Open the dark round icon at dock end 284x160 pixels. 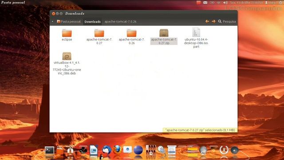[234, 150]
